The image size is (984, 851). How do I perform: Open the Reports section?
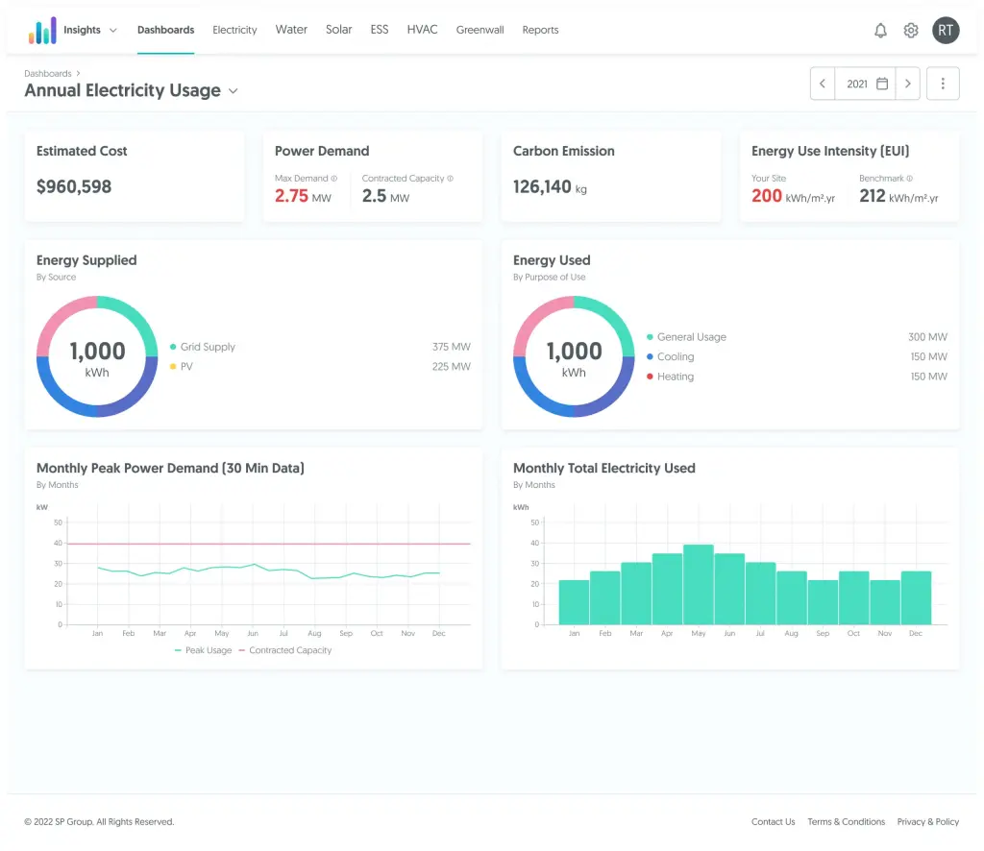coord(540,30)
